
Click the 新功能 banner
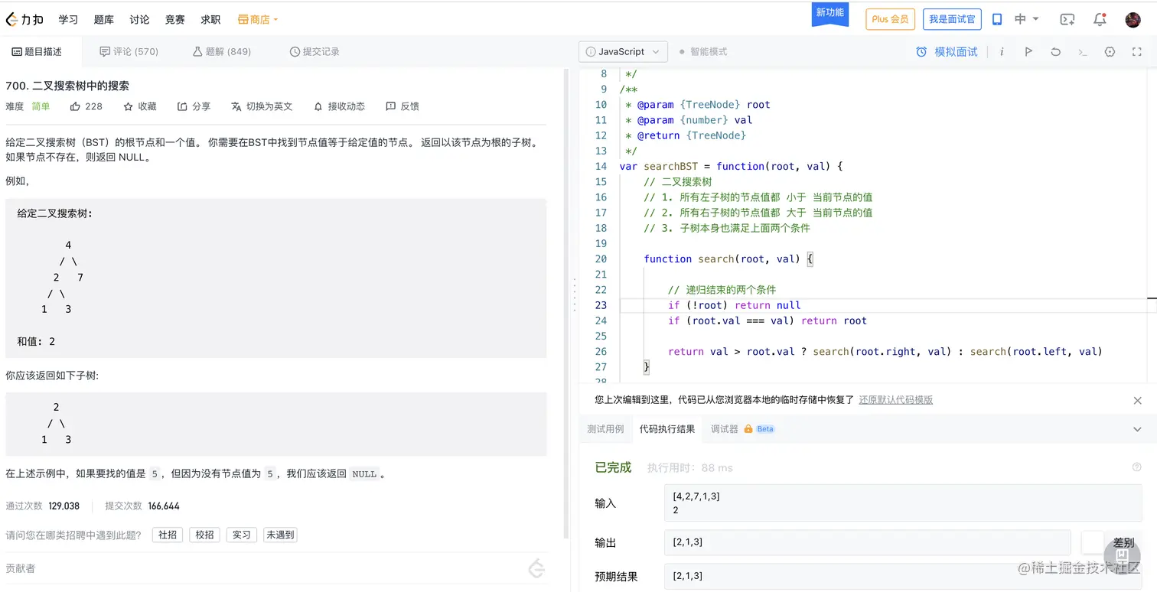point(830,13)
